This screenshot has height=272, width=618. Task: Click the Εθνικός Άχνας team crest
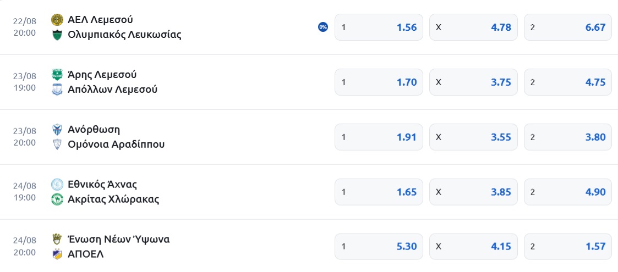pyautogui.click(x=57, y=184)
